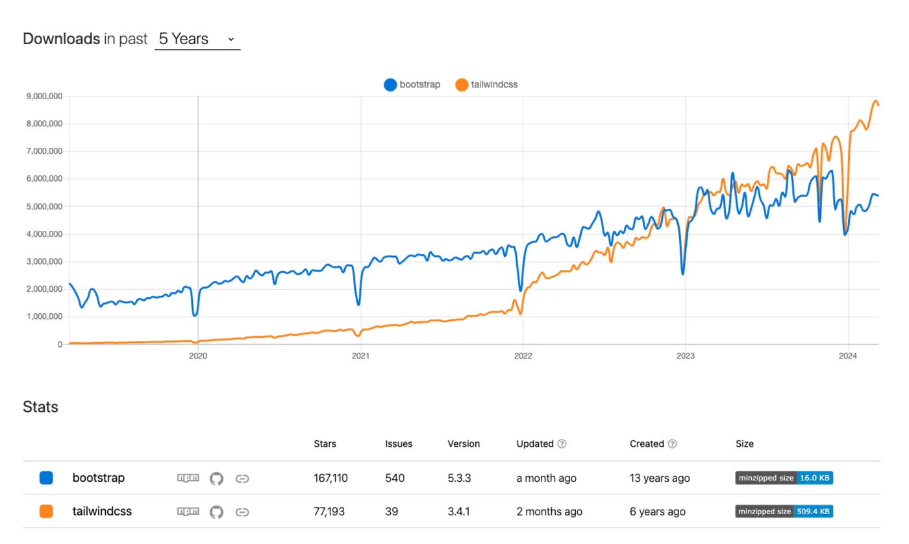This screenshot has width=909, height=544.
Task: Toggle the tailwindcss series in the chart legend
Action: (486, 84)
